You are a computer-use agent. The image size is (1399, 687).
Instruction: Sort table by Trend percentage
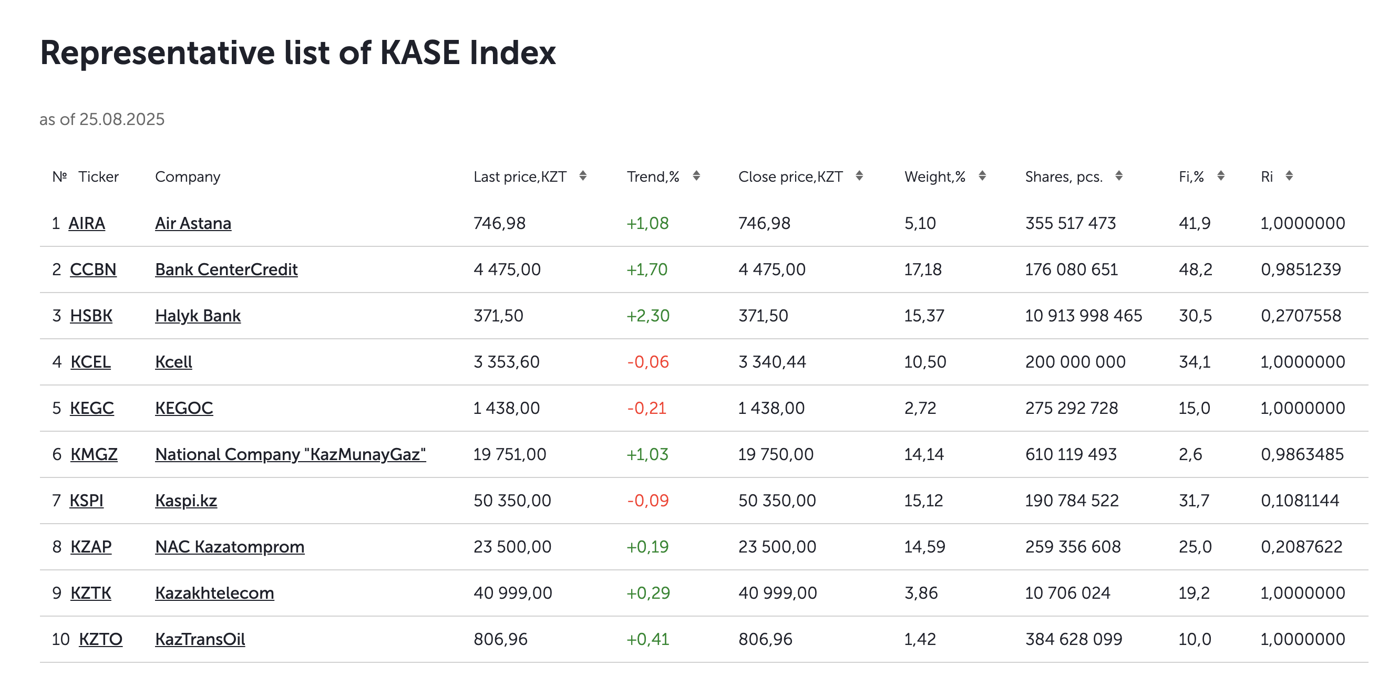[696, 176]
